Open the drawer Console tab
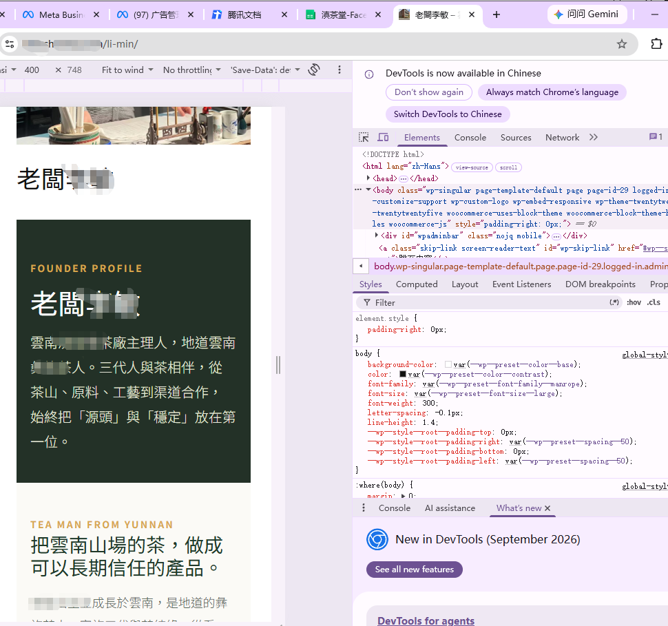668x626 pixels. pyautogui.click(x=395, y=508)
